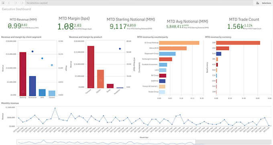Select the Forward bar in product chart
Screen dimensions: 273x145
[91, 67]
